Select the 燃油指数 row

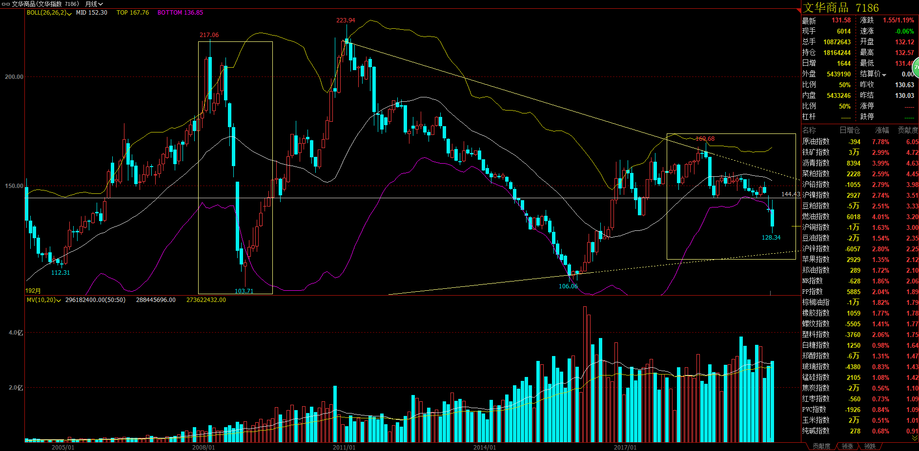[x=860, y=217]
